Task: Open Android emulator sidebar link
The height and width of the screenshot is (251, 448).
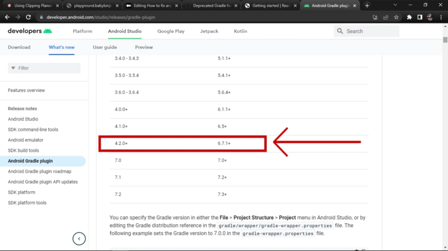Action: click(x=25, y=140)
